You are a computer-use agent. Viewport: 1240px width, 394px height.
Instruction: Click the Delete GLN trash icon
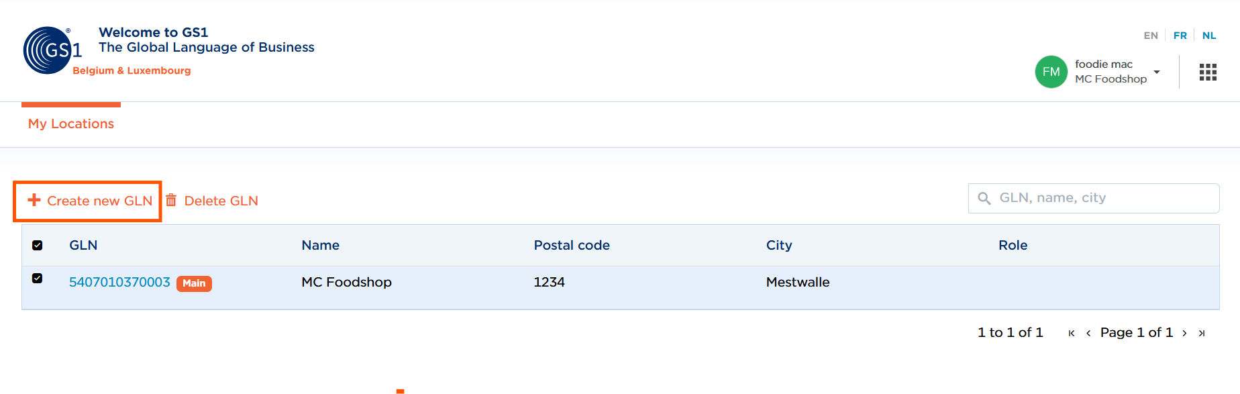[x=171, y=200]
